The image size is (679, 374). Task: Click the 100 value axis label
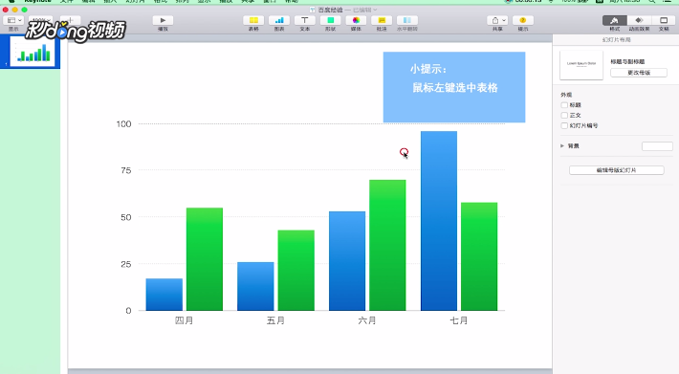click(124, 123)
